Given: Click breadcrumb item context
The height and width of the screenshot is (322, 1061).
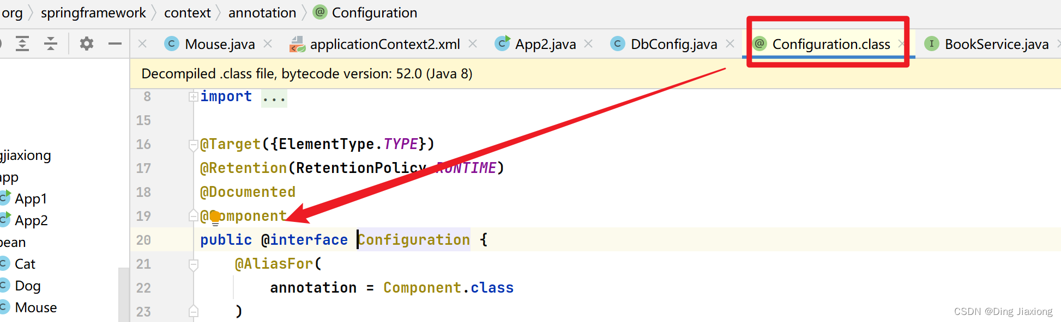Looking at the screenshot, I should pyautogui.click(x=187, y=13).
